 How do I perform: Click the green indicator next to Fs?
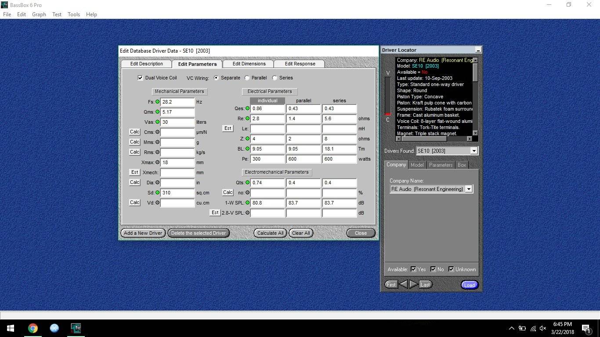(x=158, y=102)
